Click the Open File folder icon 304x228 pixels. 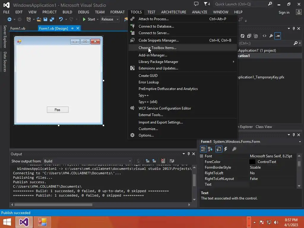(39, 19)
